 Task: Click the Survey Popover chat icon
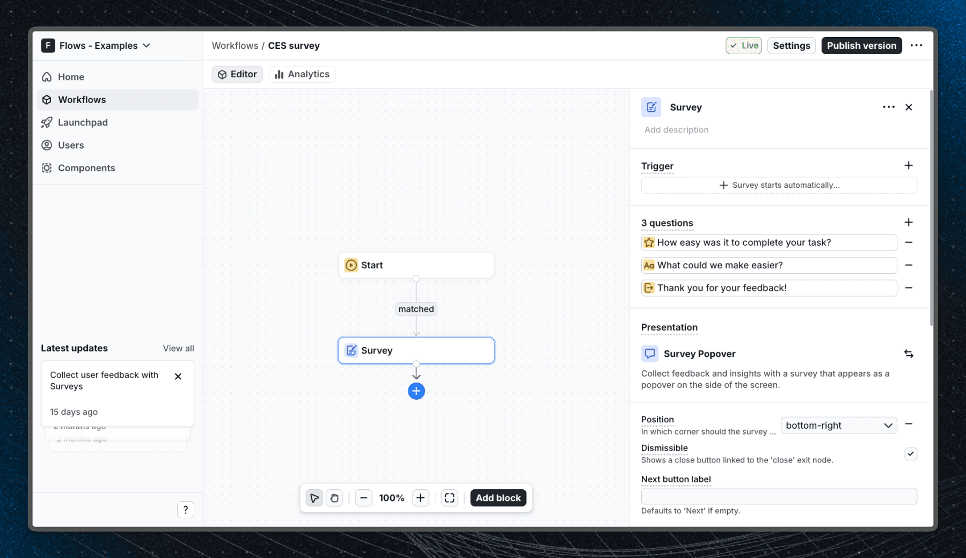pyautogui.click(x=649, y=354)
